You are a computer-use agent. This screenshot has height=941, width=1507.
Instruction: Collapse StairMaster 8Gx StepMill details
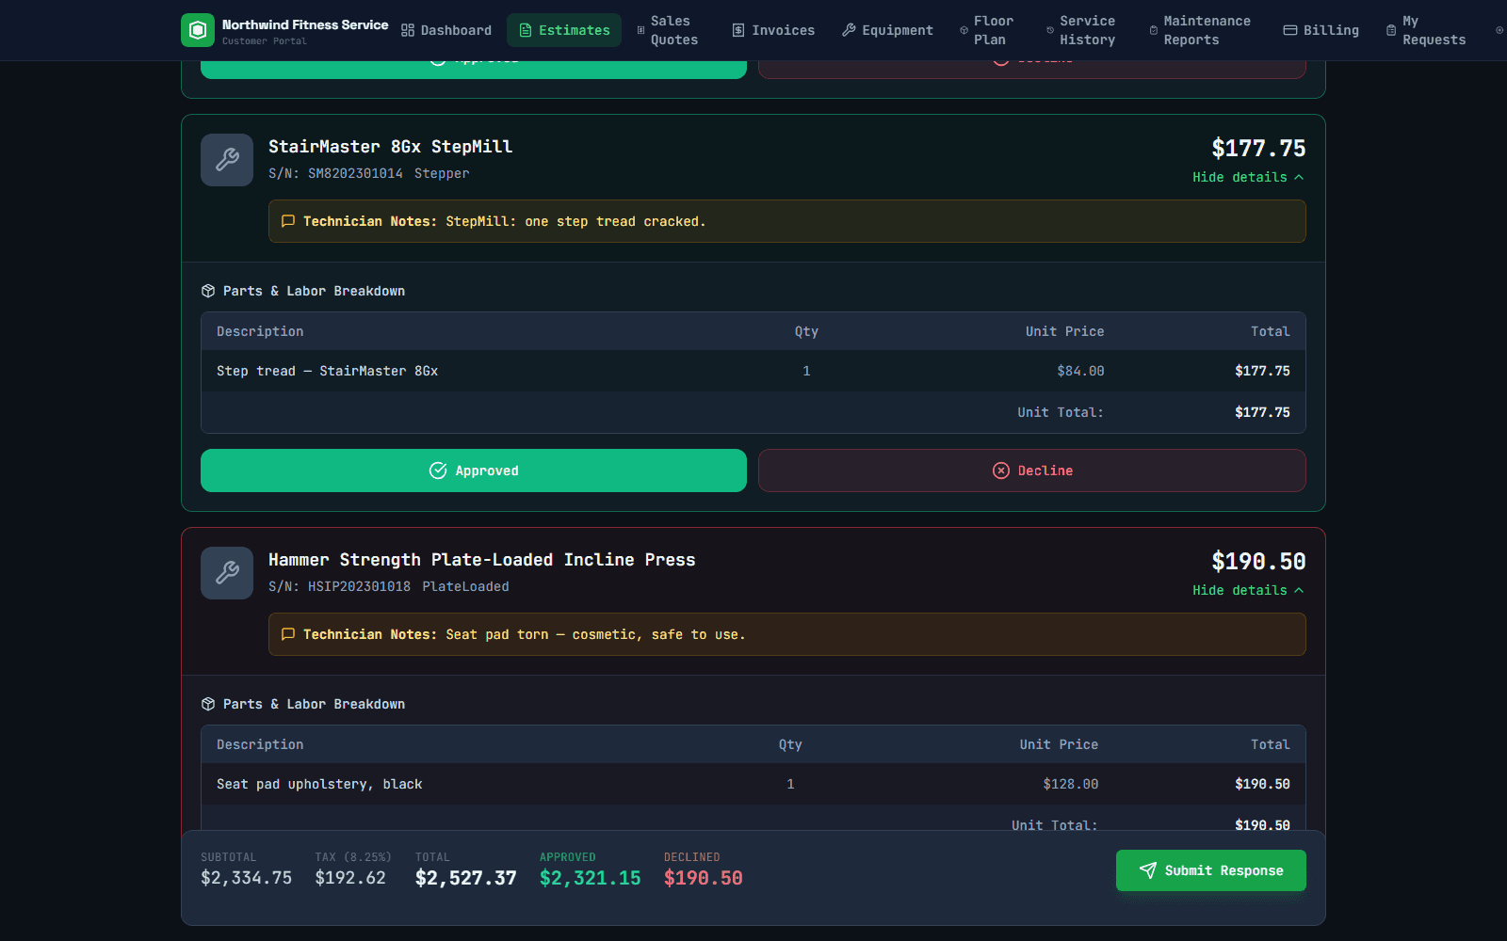(1248, 177)
